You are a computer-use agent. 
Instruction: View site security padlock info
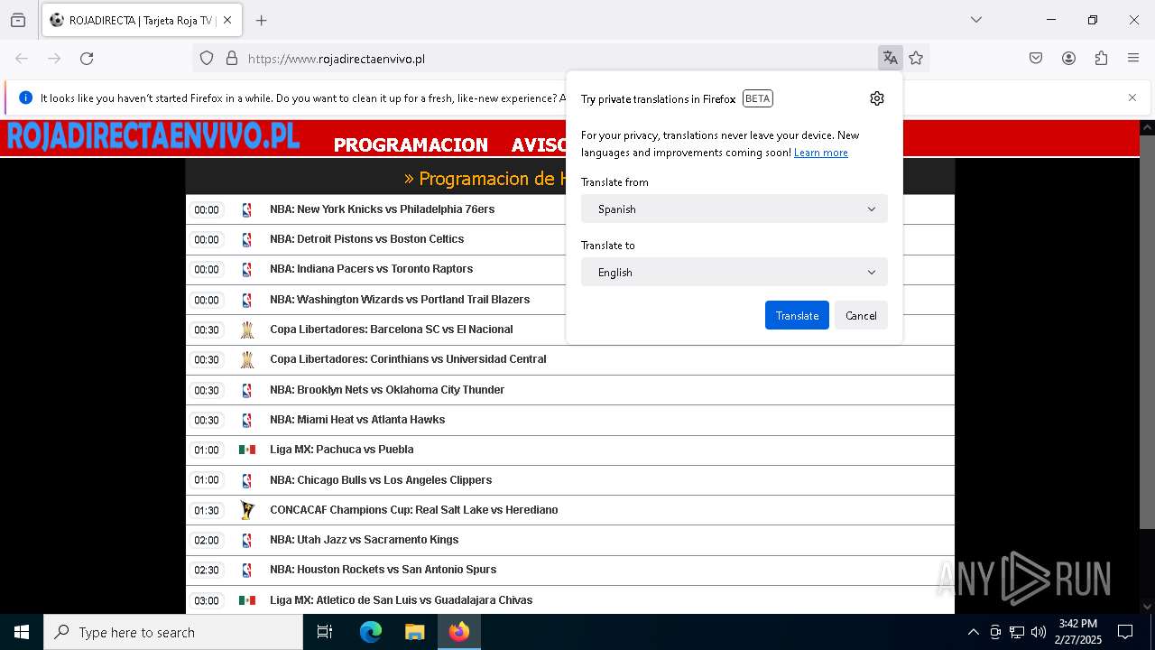pyautogui.click(x=232, y=59)
